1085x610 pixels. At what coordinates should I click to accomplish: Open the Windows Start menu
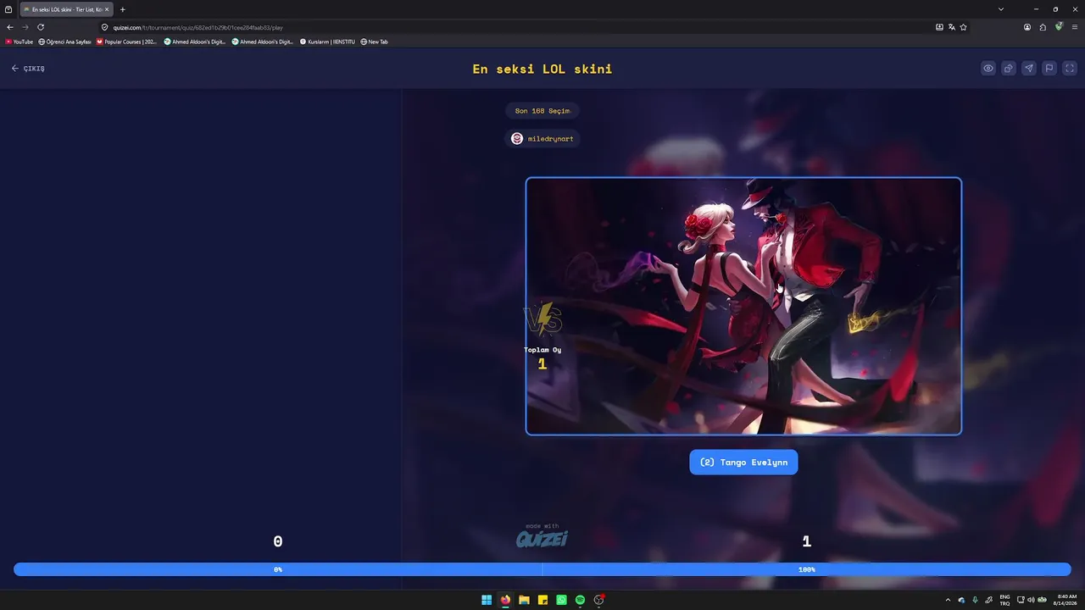487,600
